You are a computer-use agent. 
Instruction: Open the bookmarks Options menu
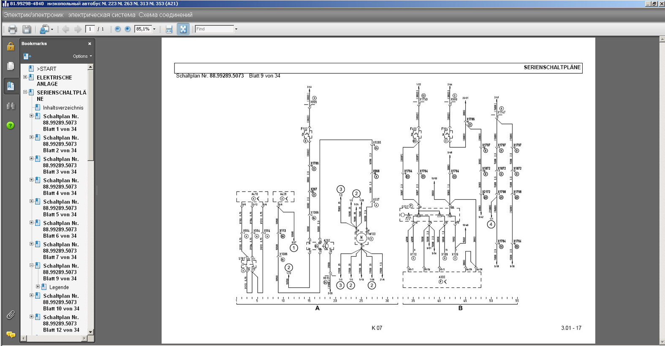click(x=82, y=56)
